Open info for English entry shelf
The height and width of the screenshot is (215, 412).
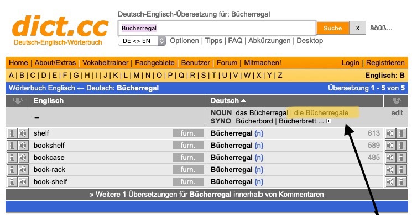click(x=12, y=133)
